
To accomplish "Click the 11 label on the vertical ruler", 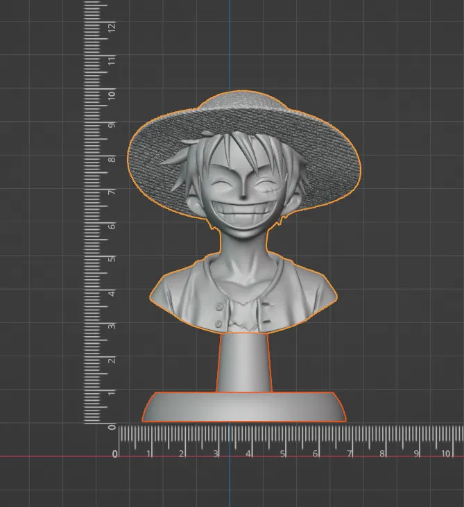I will tap(112, 60).
